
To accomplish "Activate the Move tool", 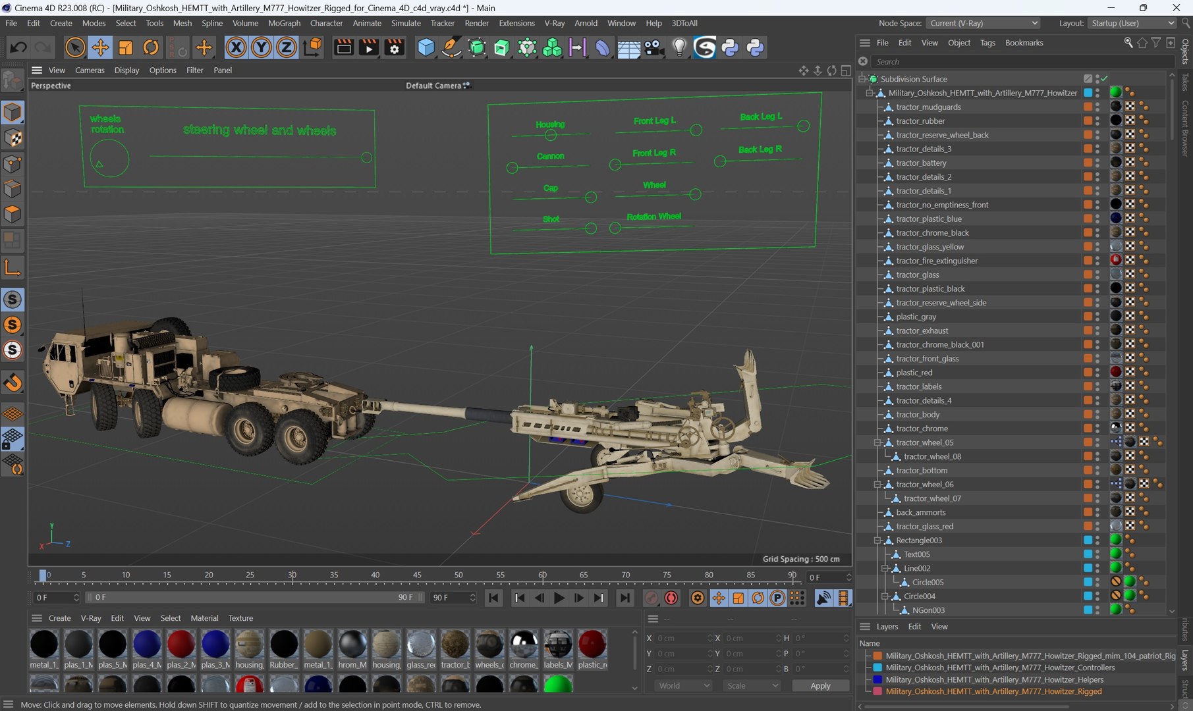I will [100, 47].
